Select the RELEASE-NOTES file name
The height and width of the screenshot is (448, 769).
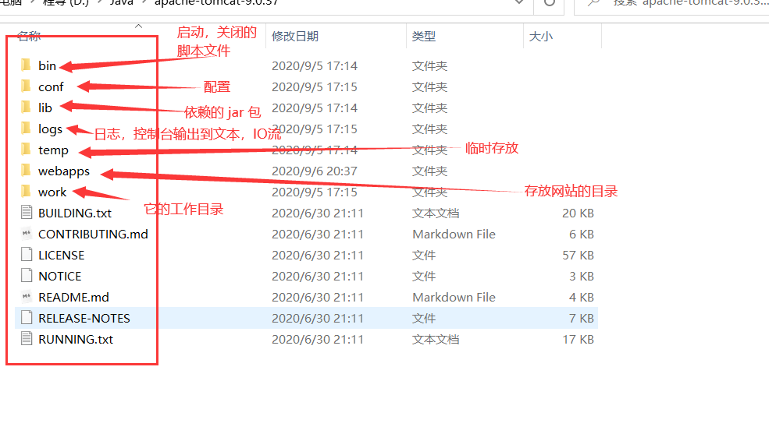[x=84, y=318]
